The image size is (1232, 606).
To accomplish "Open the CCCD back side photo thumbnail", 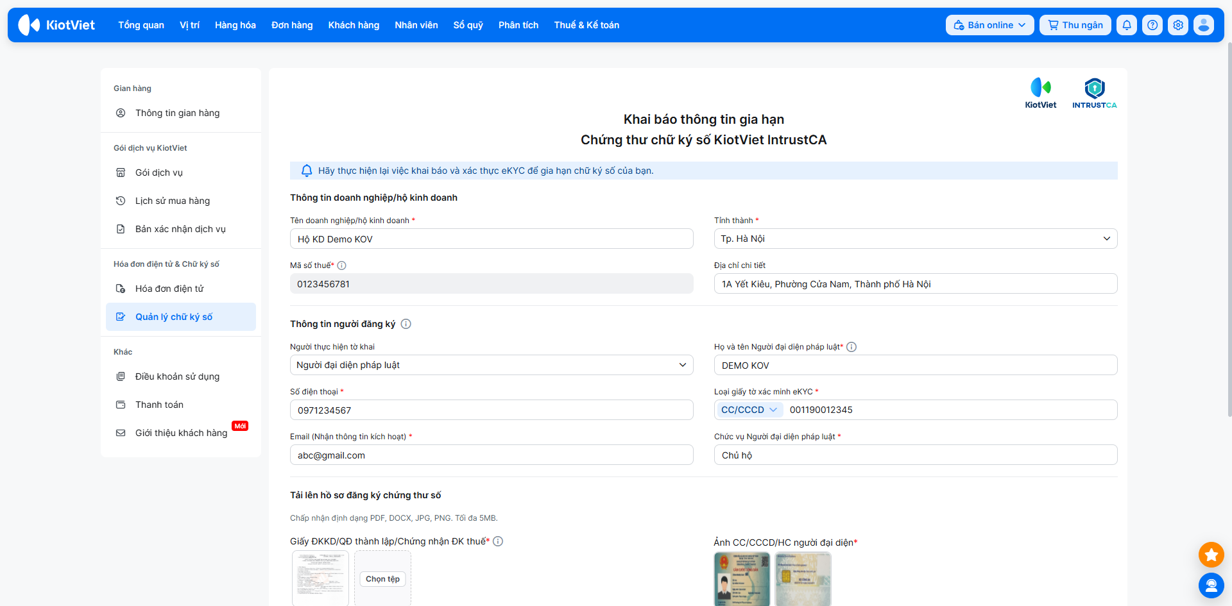I will click(x=803, y=579).
